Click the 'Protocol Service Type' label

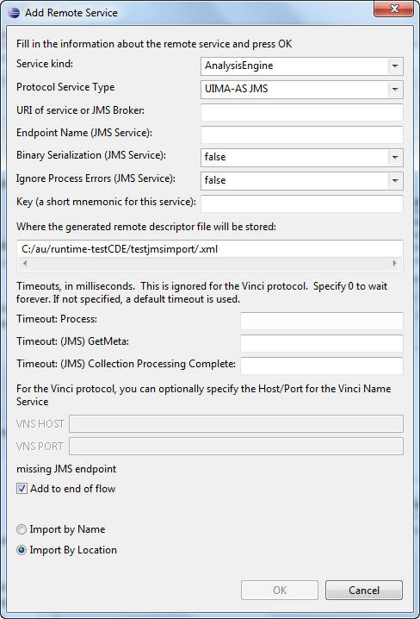(65, 87)
